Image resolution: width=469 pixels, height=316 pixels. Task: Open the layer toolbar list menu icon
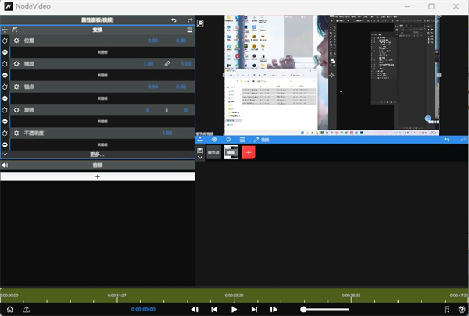[x=242, y=140]
